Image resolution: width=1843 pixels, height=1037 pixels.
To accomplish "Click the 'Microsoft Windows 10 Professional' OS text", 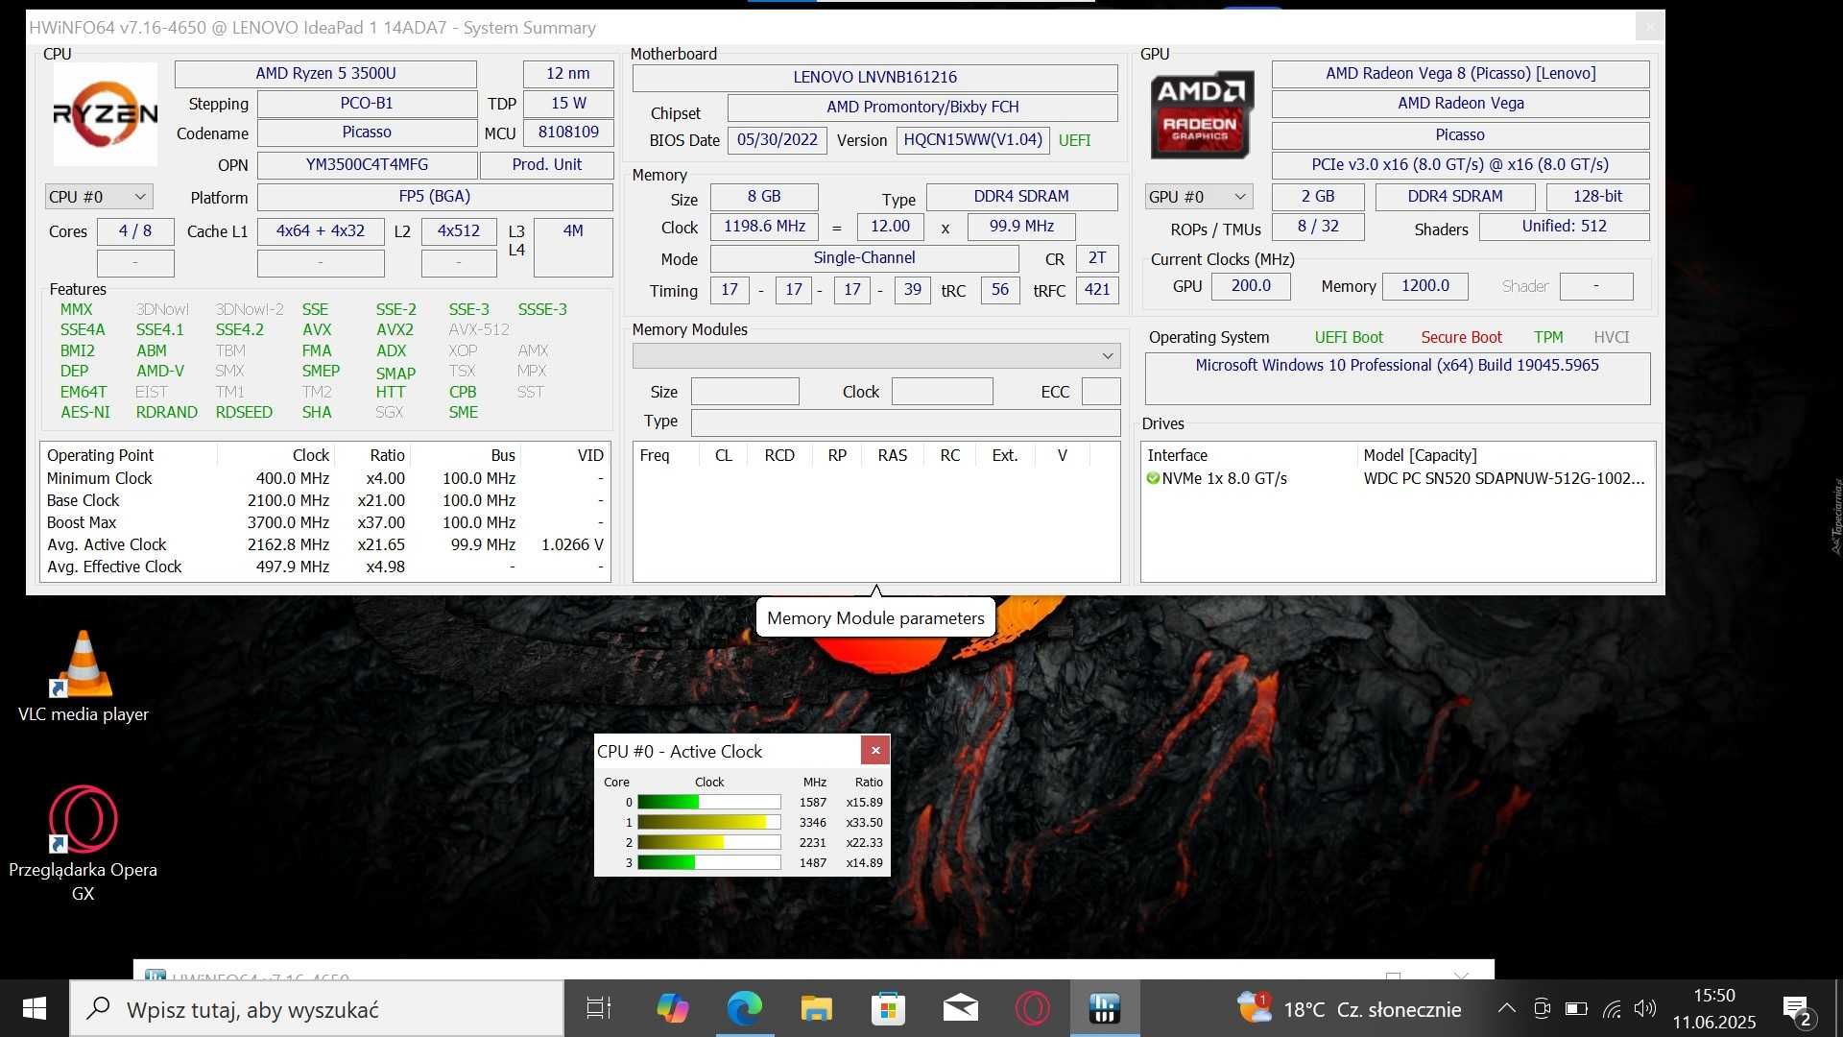I will click(x=1398, y=366).
